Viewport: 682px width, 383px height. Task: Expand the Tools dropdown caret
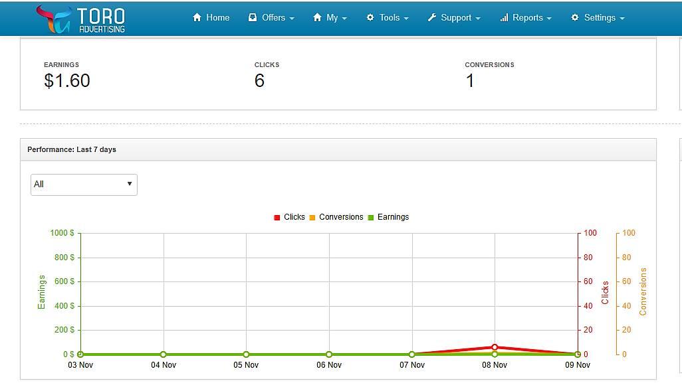(405, 19)
